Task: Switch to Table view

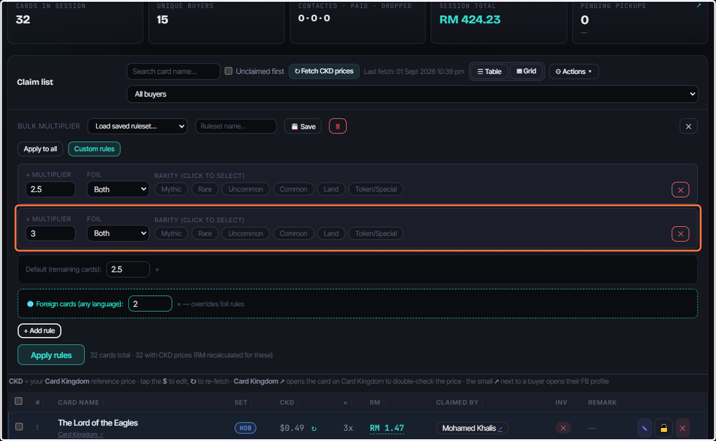Action: (489, 72)
